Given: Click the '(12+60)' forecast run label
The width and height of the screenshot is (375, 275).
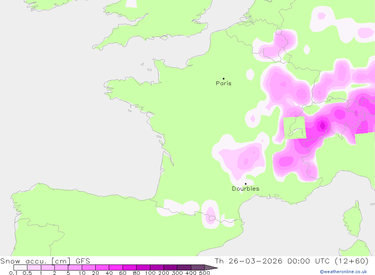Looking at the screenshot, I should click(x=352, y=261).
